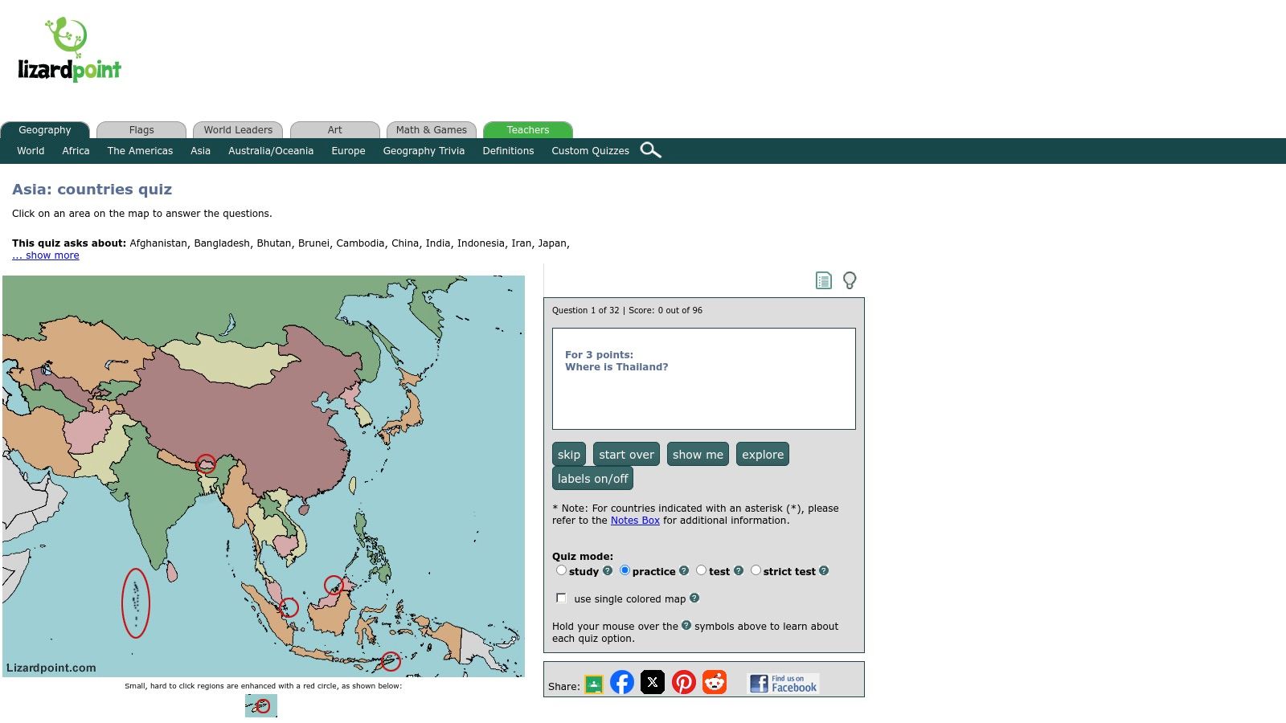Share to Google Classroom icon

tap(593, 684)
